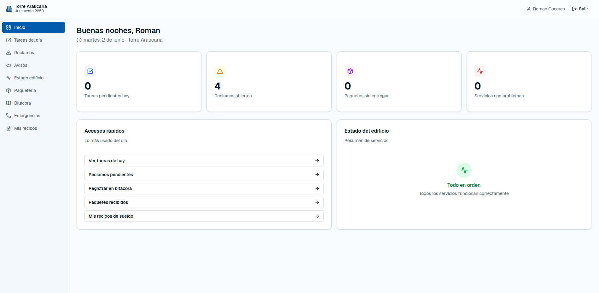Click the Reclamos warning triangle icon in sidebar
599x293 pixels.
pyautogui.click(x=9, y=53)
